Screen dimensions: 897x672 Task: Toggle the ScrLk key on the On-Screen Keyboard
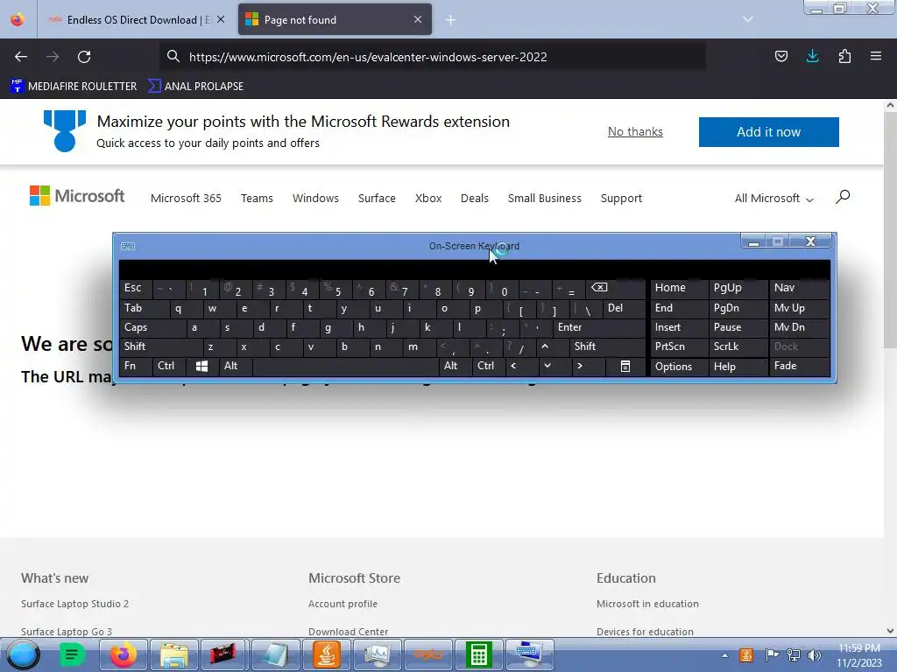[738, 346]
